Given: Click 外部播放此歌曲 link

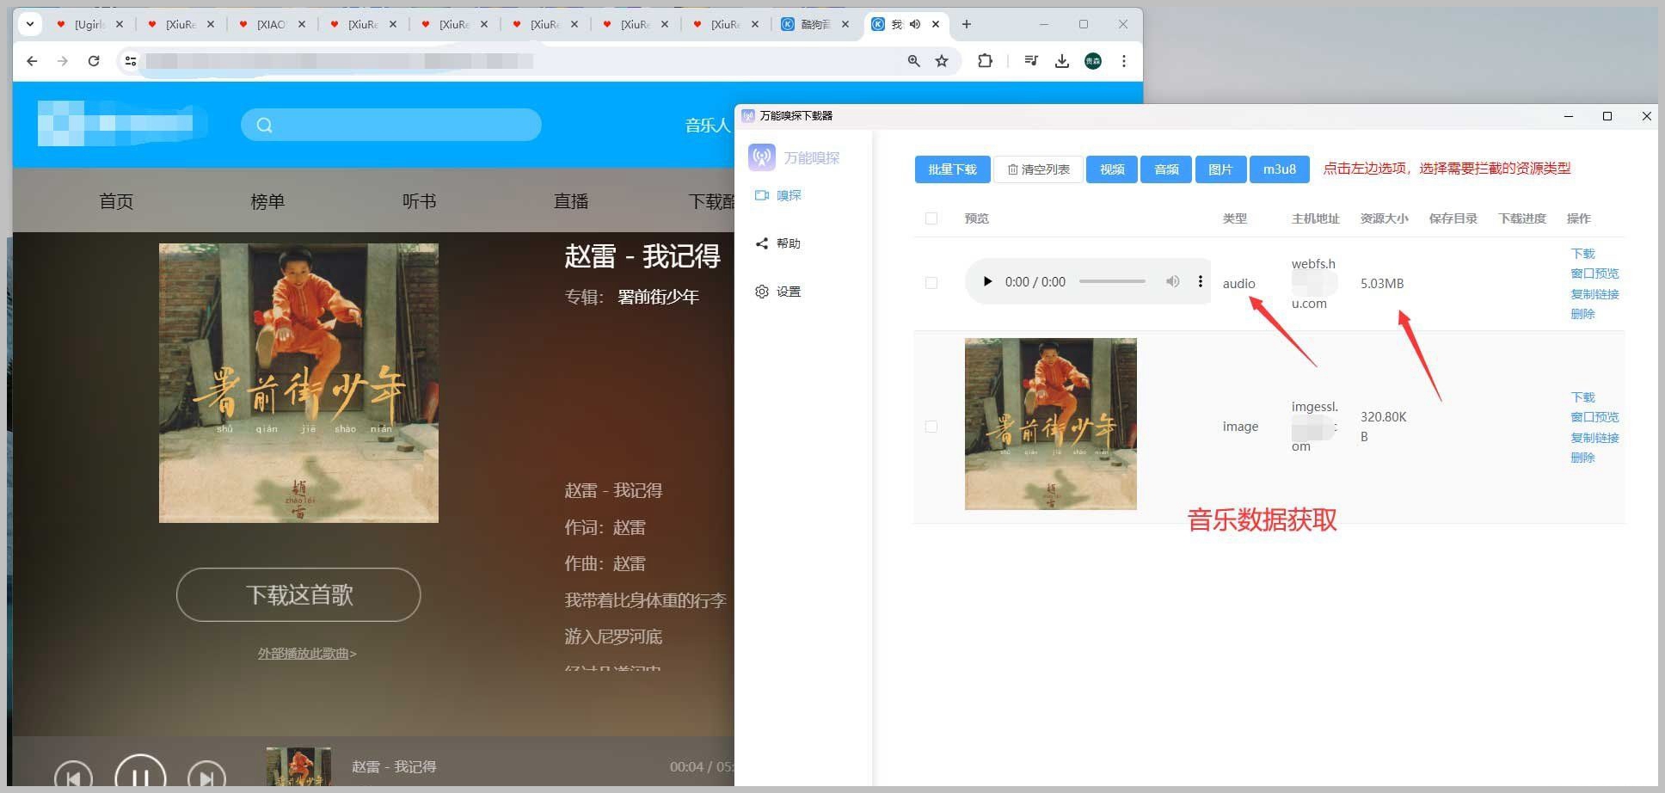Looking at the screenshot, I should tap(307, 654).
